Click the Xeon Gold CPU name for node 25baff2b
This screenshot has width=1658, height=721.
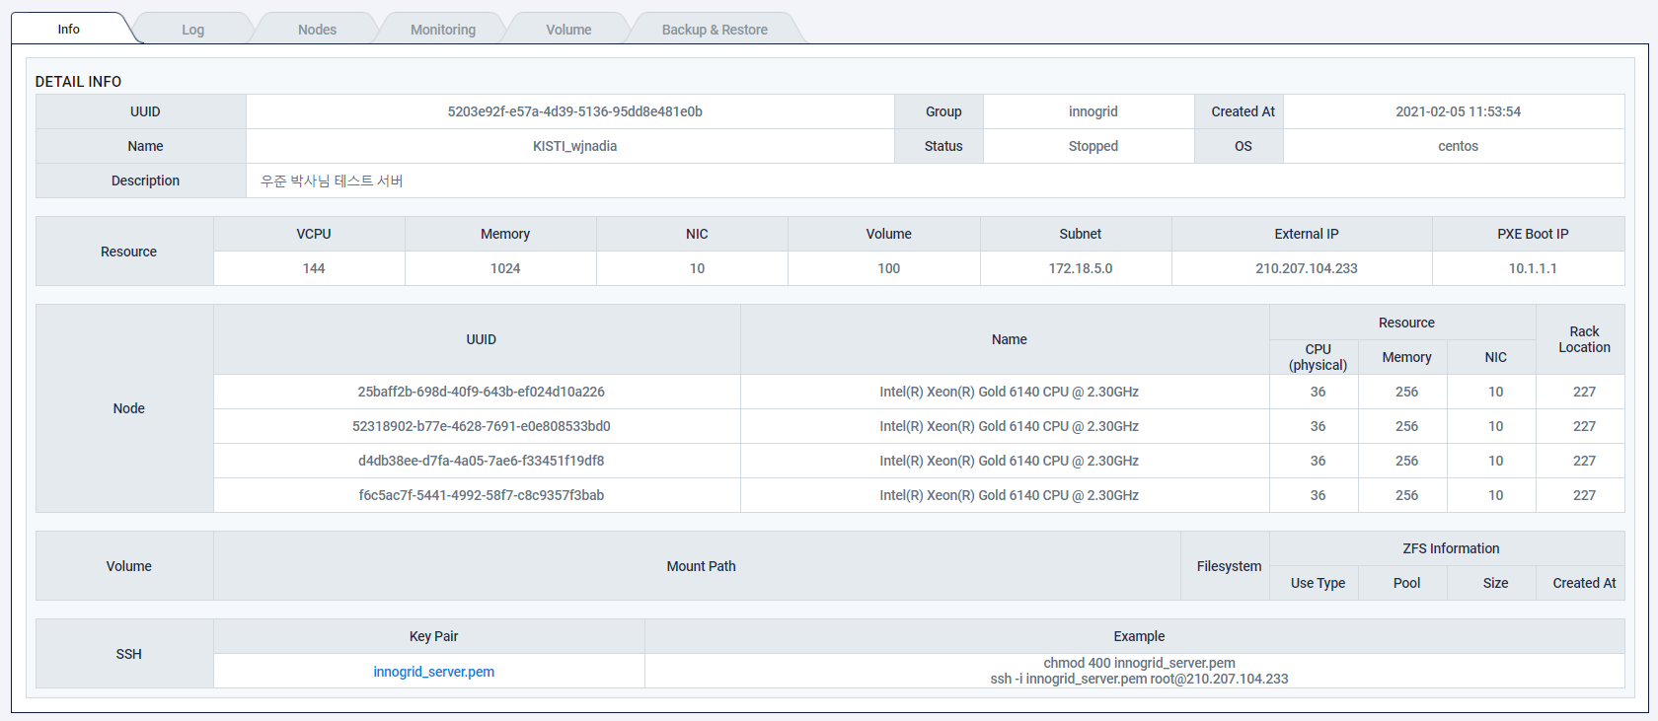(1009, 392)
